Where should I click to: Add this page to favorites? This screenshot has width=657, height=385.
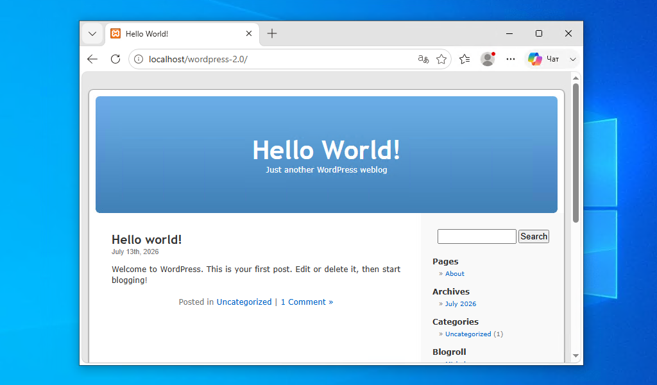[x=441, y=59]
